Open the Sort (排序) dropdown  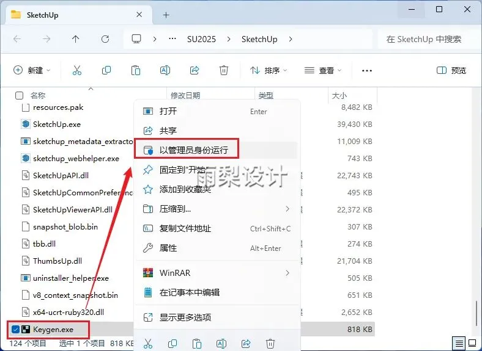[269, 71]
